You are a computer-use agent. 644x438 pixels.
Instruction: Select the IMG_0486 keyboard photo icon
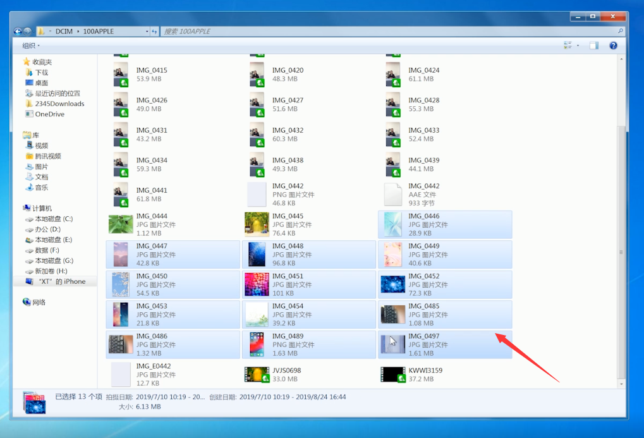(x=121, y=344)
